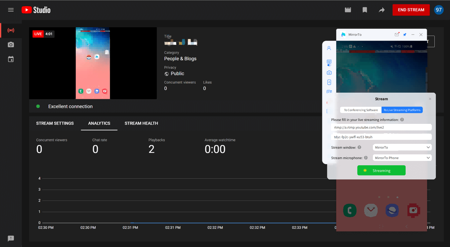450x247 pixels.
Task: Click the green connection status dot
Action: tap(38, 106)
